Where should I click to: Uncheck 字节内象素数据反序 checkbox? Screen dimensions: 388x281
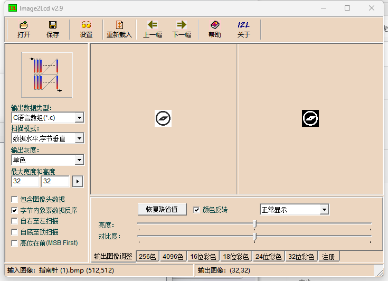[15, 210]
